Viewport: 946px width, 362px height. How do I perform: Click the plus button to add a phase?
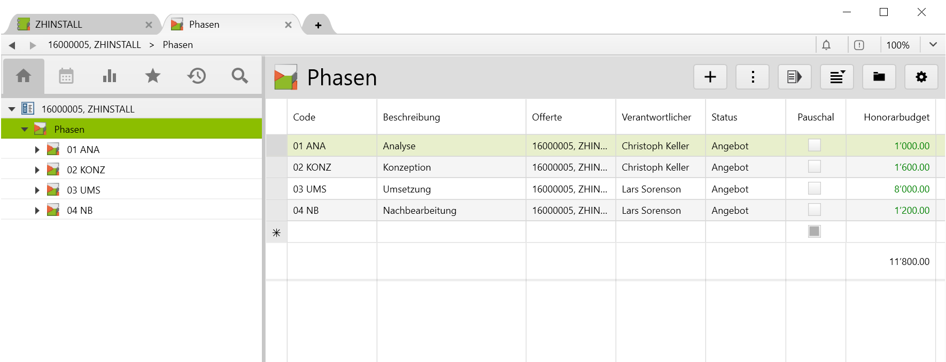710,77
